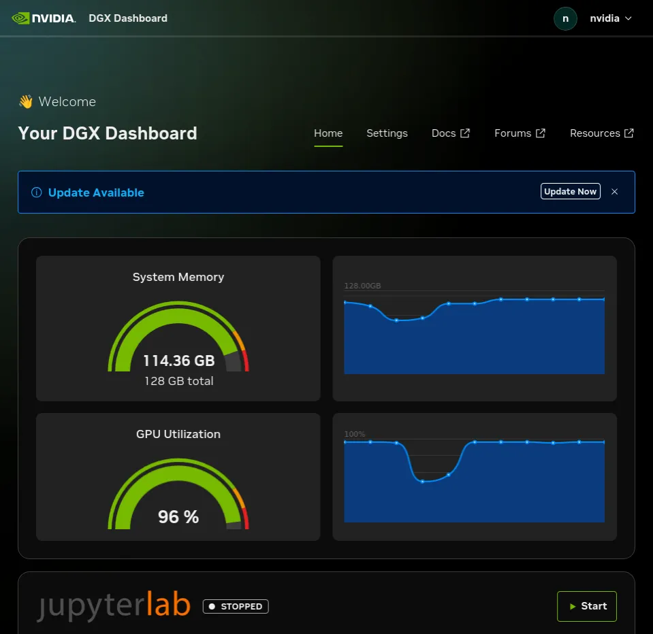Open the Forums page
Image resolution: width=653 pixels, height=634 pixels.
[513, 133]
